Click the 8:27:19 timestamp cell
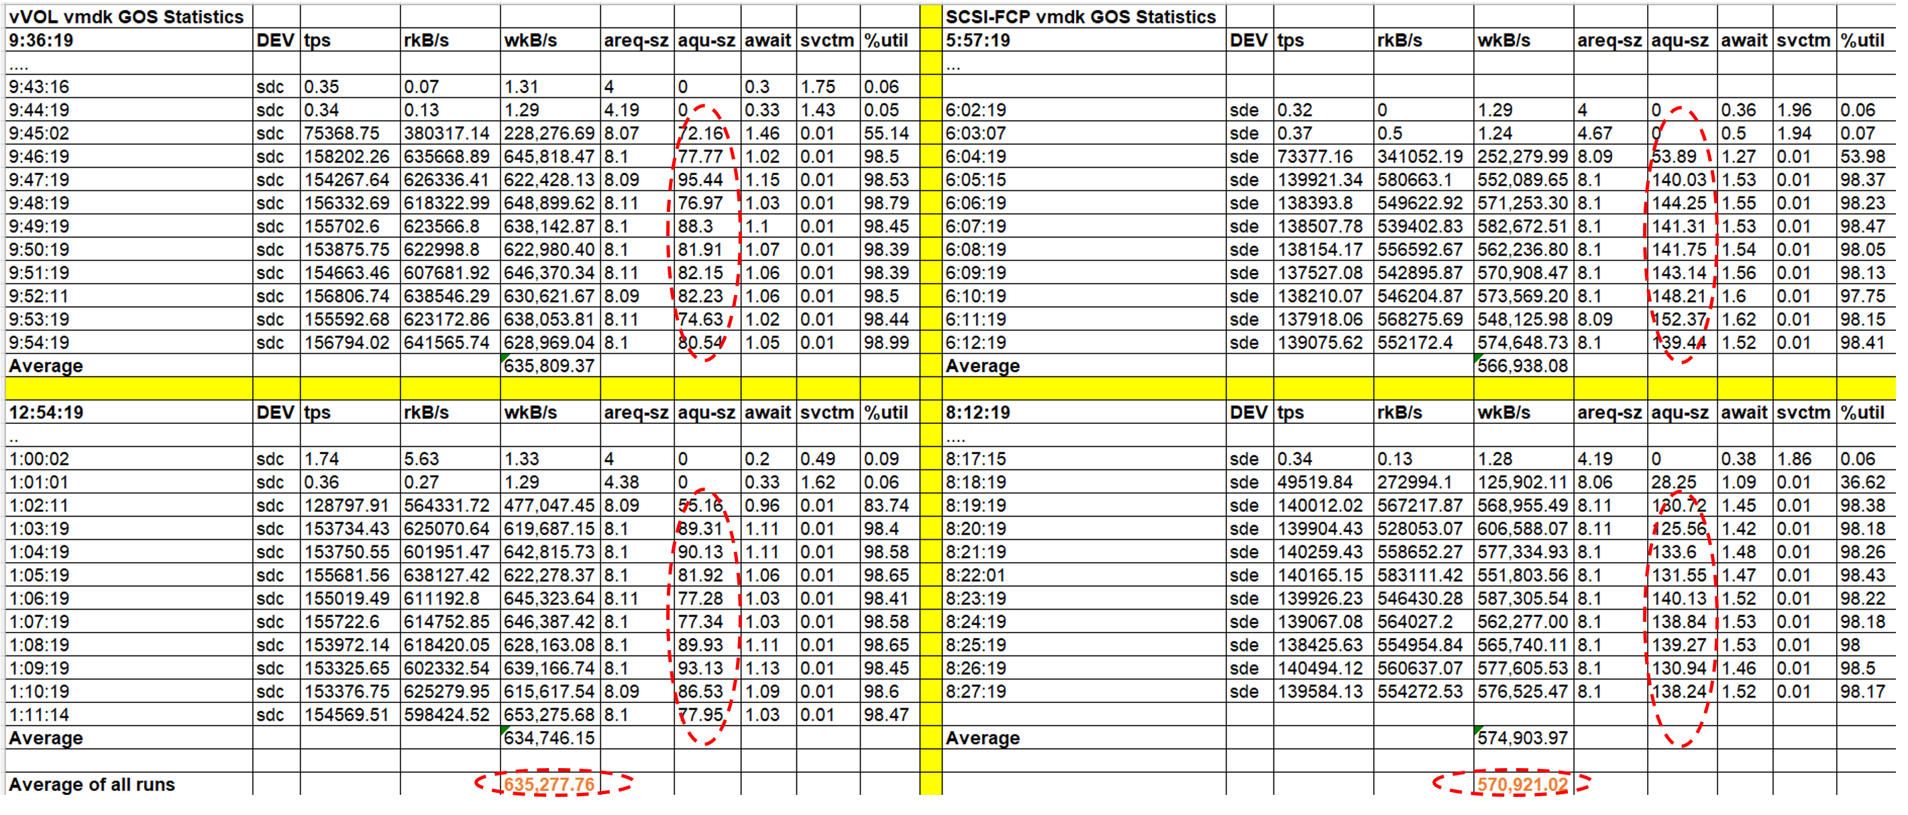This screenshot has width=1908, height=815. click(975, 692)
